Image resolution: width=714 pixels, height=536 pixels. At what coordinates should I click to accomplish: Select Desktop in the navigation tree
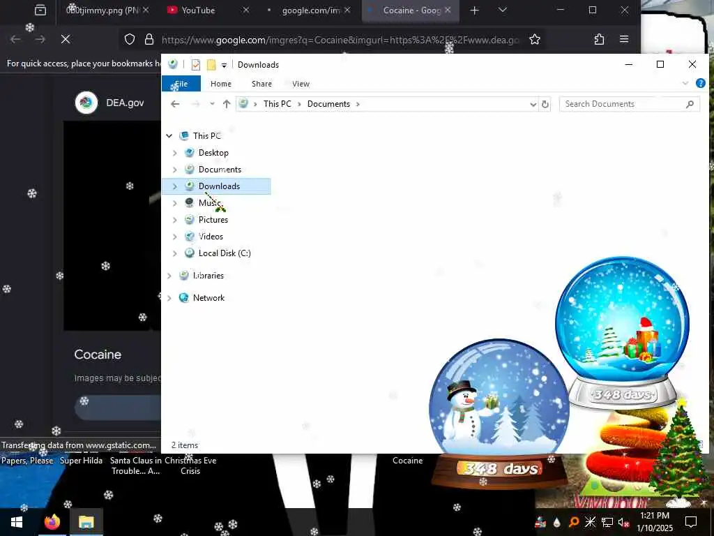click(x=213, y=153)
